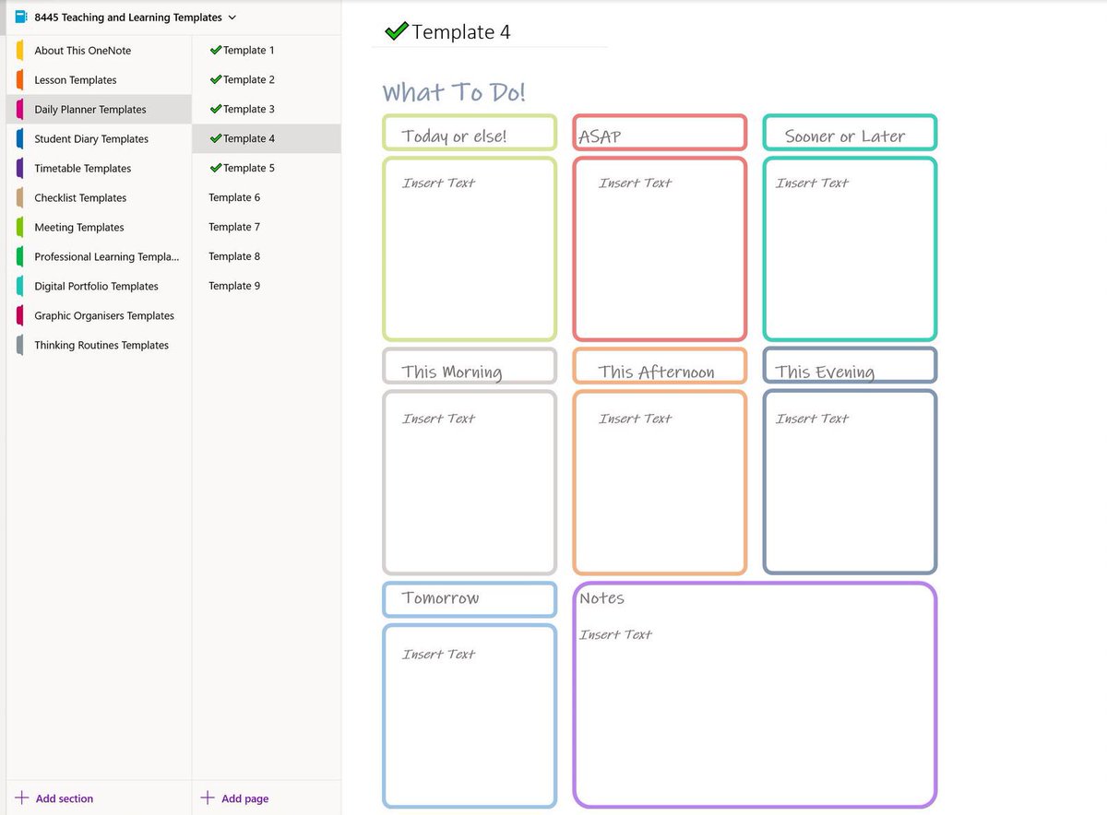1107x815 pixels.
Task: Open the Student Diary Templates section
Action: 99,139
